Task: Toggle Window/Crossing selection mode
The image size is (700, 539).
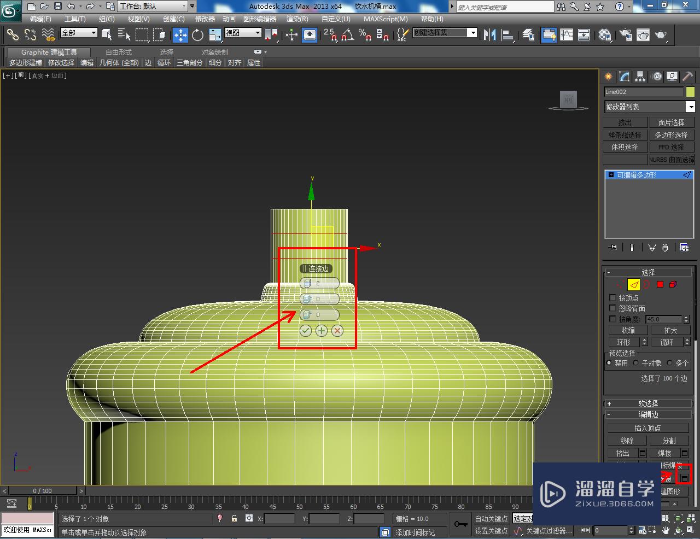Action: (x=160, y=34)
